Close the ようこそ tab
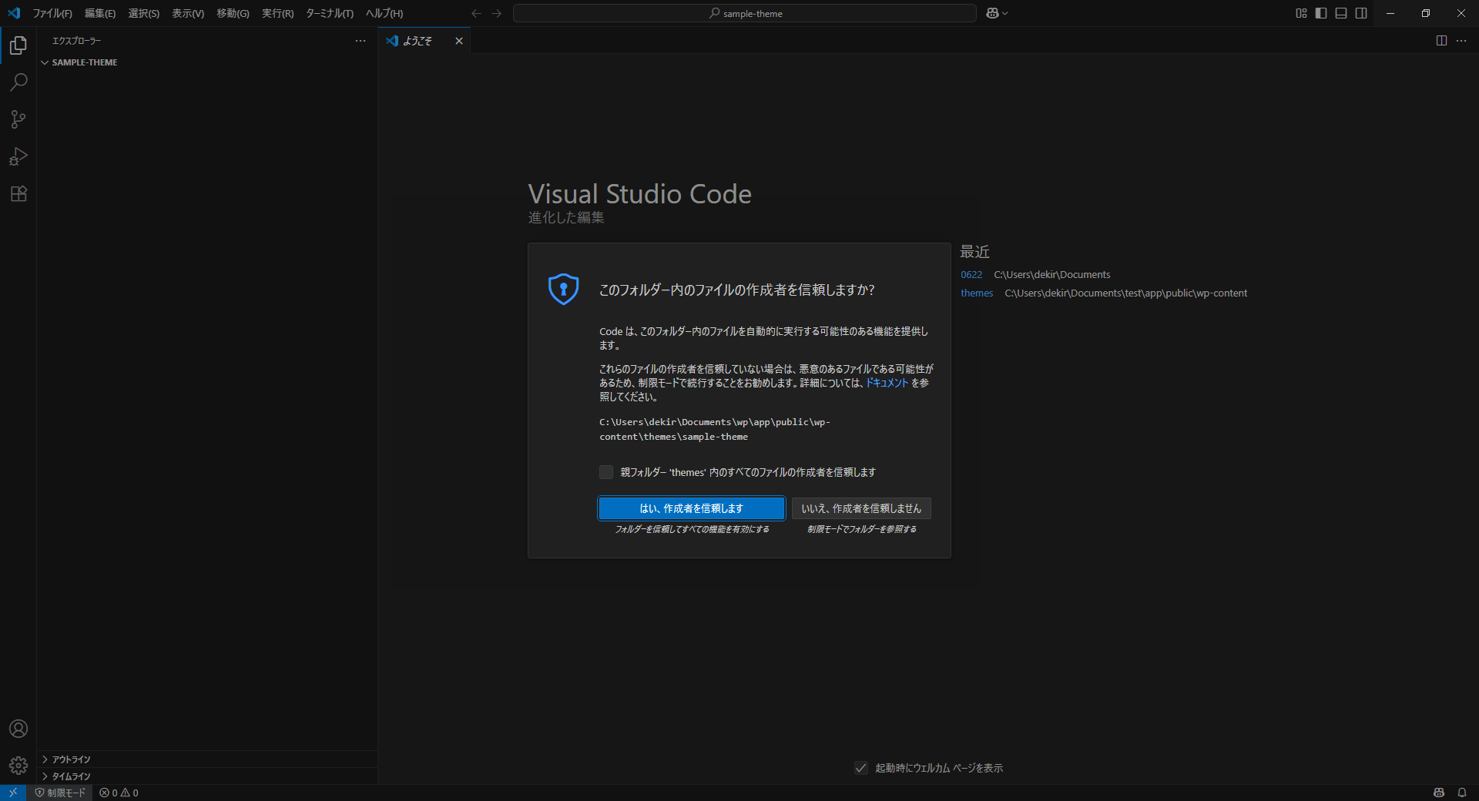The image size is (1479, 801). click(x=459, y=41)
